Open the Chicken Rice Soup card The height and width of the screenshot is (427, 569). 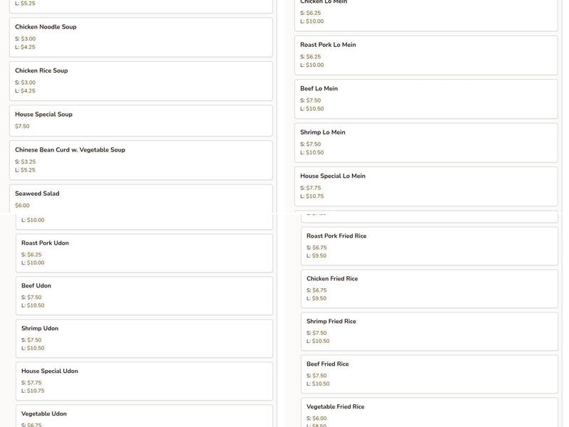pos(140,80)
